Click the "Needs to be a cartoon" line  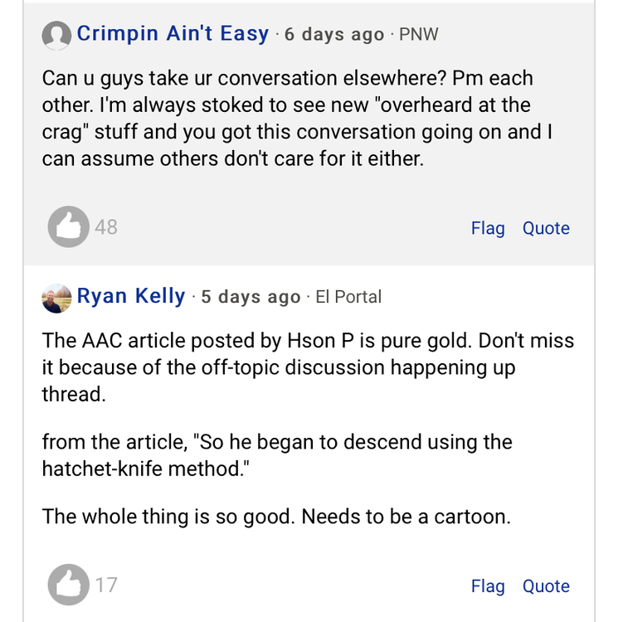276,517
